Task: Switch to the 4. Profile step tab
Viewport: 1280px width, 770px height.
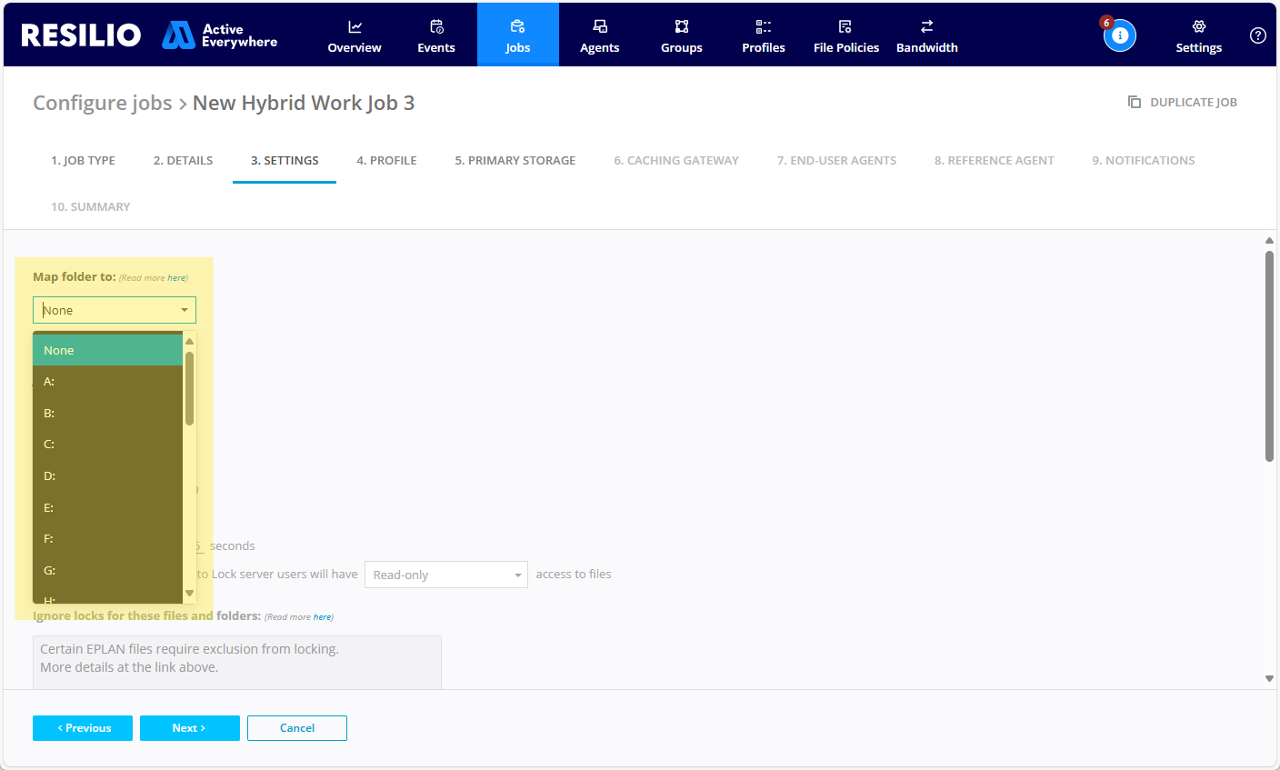Action: click(x=386, y=160)
